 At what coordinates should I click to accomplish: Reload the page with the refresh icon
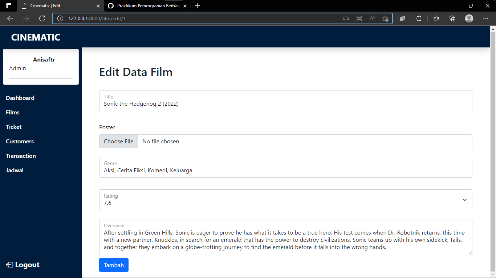click(42, 18)
